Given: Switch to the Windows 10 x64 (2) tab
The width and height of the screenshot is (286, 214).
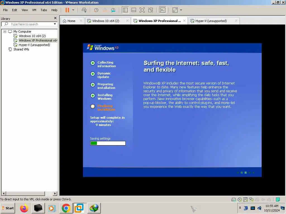Looking at the screenshot, I should pyautogui.click(x=106, y=21).
